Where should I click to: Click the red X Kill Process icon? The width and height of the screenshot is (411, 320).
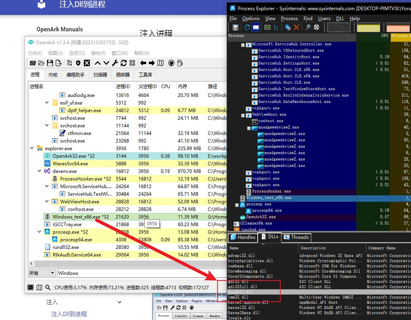pyautogui.click(x=297, y=27)
